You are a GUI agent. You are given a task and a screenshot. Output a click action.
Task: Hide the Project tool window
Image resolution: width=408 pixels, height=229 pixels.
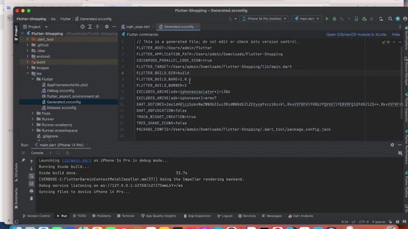pyautogui.click(x=114, y=27)
